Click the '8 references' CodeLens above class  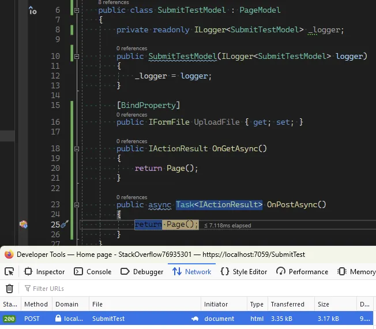(x=114, y=2)
